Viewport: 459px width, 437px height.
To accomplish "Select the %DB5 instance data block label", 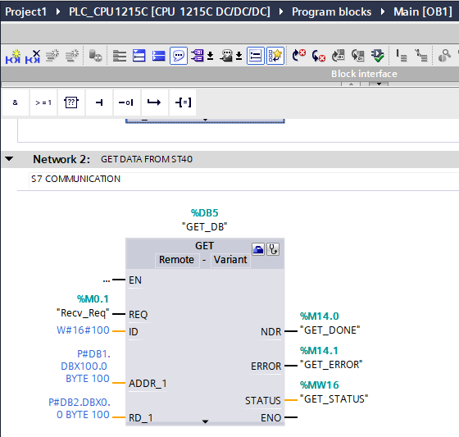I will click(205, 213).
